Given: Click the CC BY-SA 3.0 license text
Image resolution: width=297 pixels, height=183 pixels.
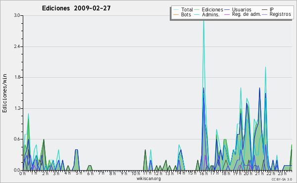Looking at the screenshot, I should [282, 179].
